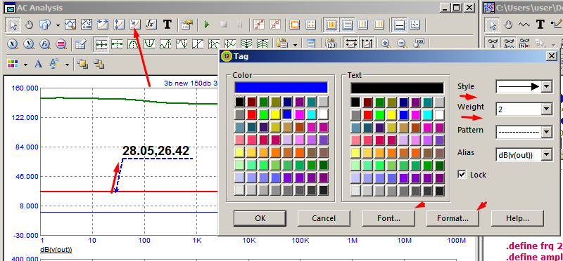Screen dimensions: 563x261
Task: Open the Font... settings button
Action: click(388, 218)
